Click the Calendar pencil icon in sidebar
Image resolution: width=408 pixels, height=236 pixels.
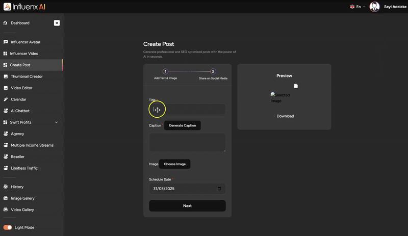click(x=6, y=99)
